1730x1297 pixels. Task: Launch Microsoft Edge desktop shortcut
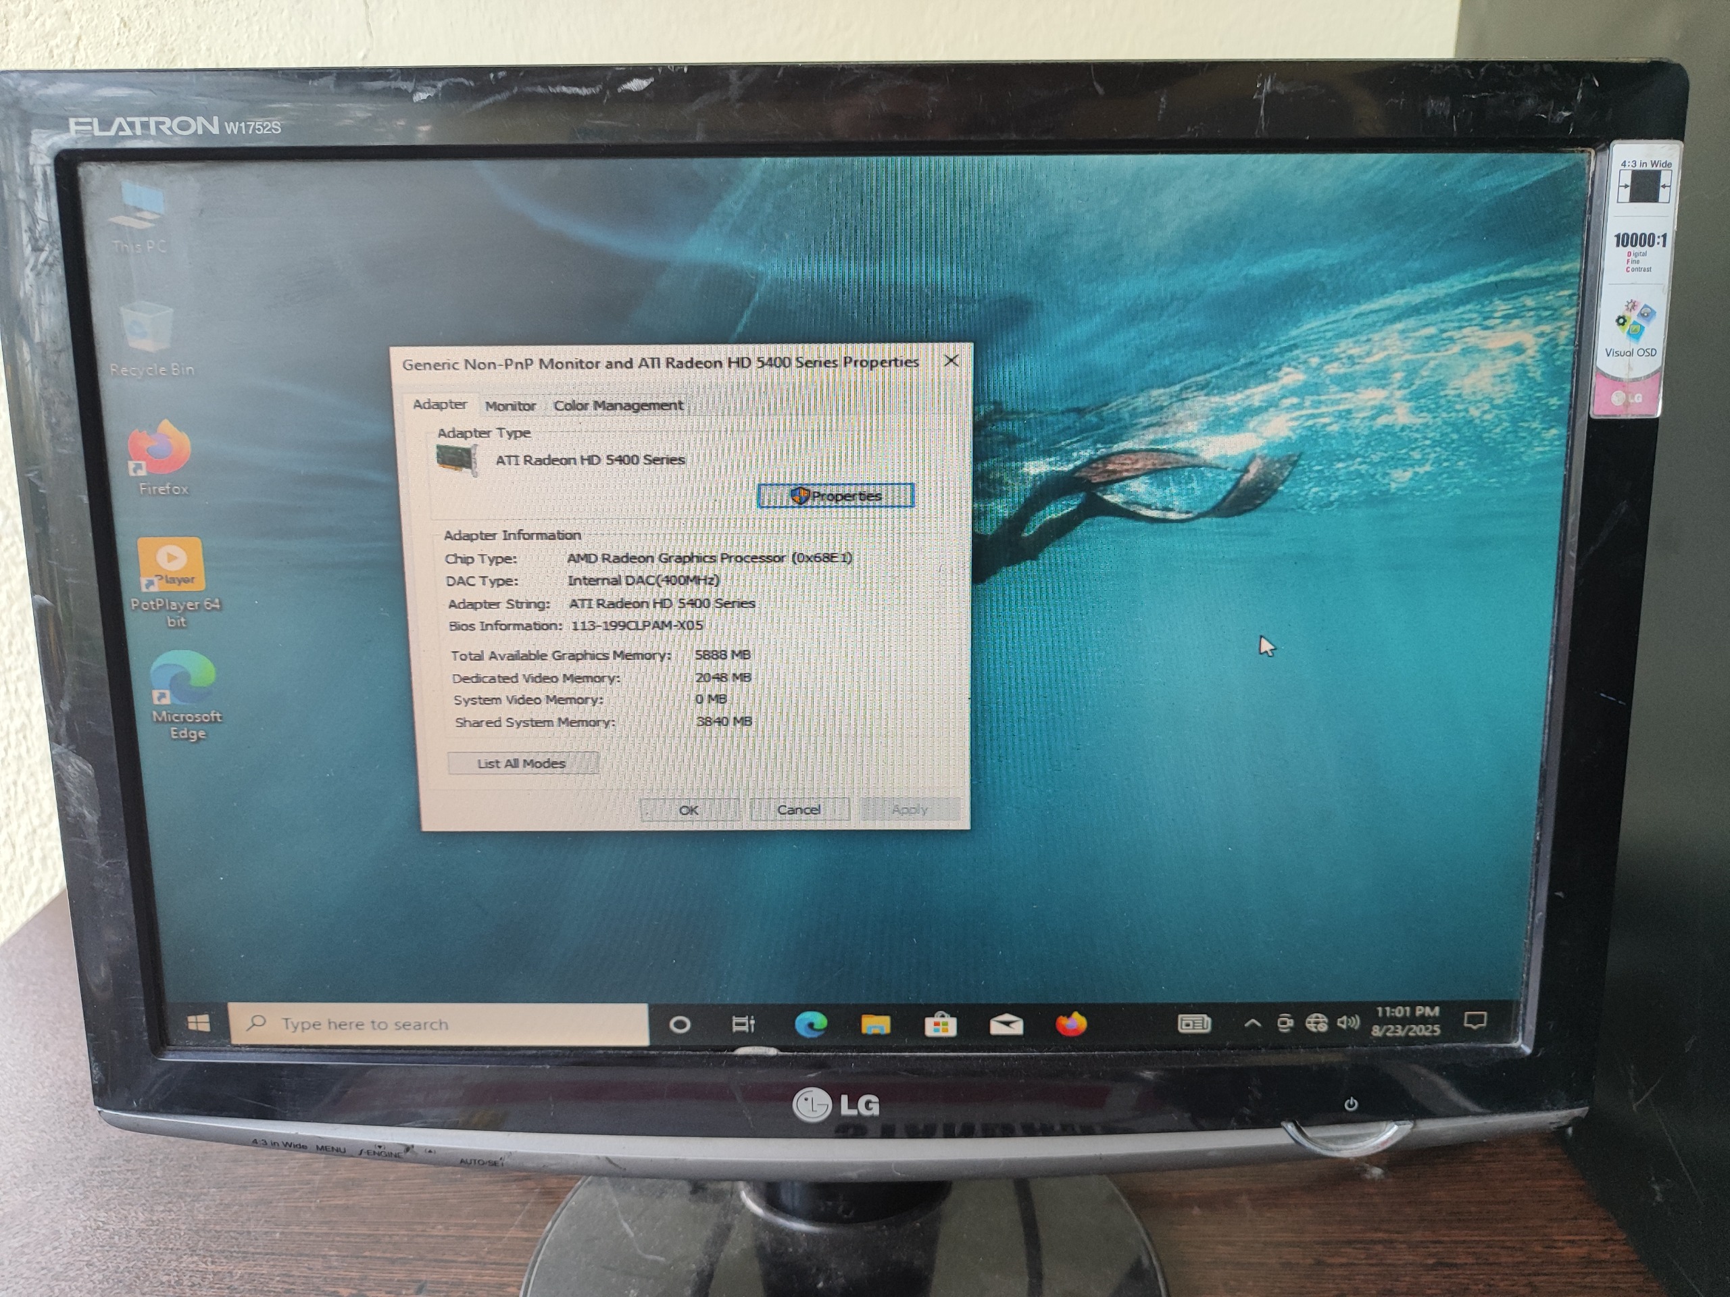coord(184,695)
